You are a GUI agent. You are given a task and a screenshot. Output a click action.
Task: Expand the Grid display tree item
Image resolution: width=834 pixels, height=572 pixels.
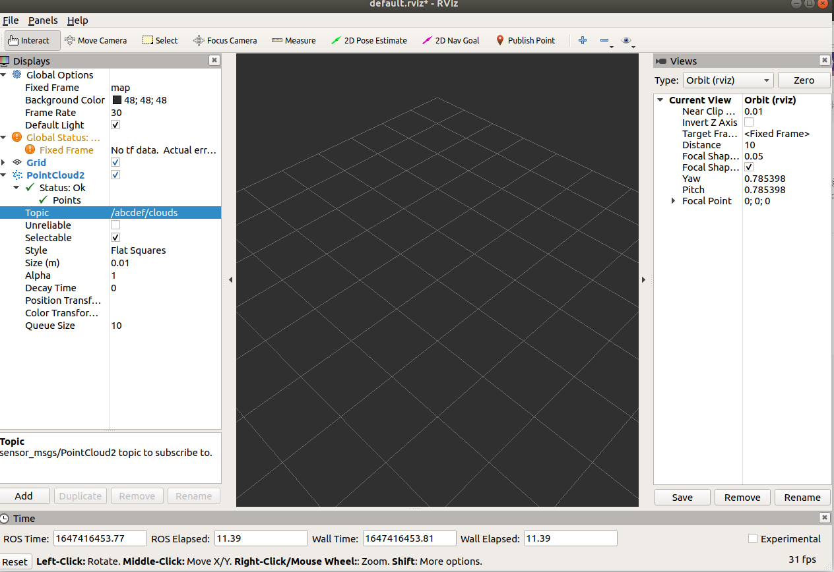(4, 162)
